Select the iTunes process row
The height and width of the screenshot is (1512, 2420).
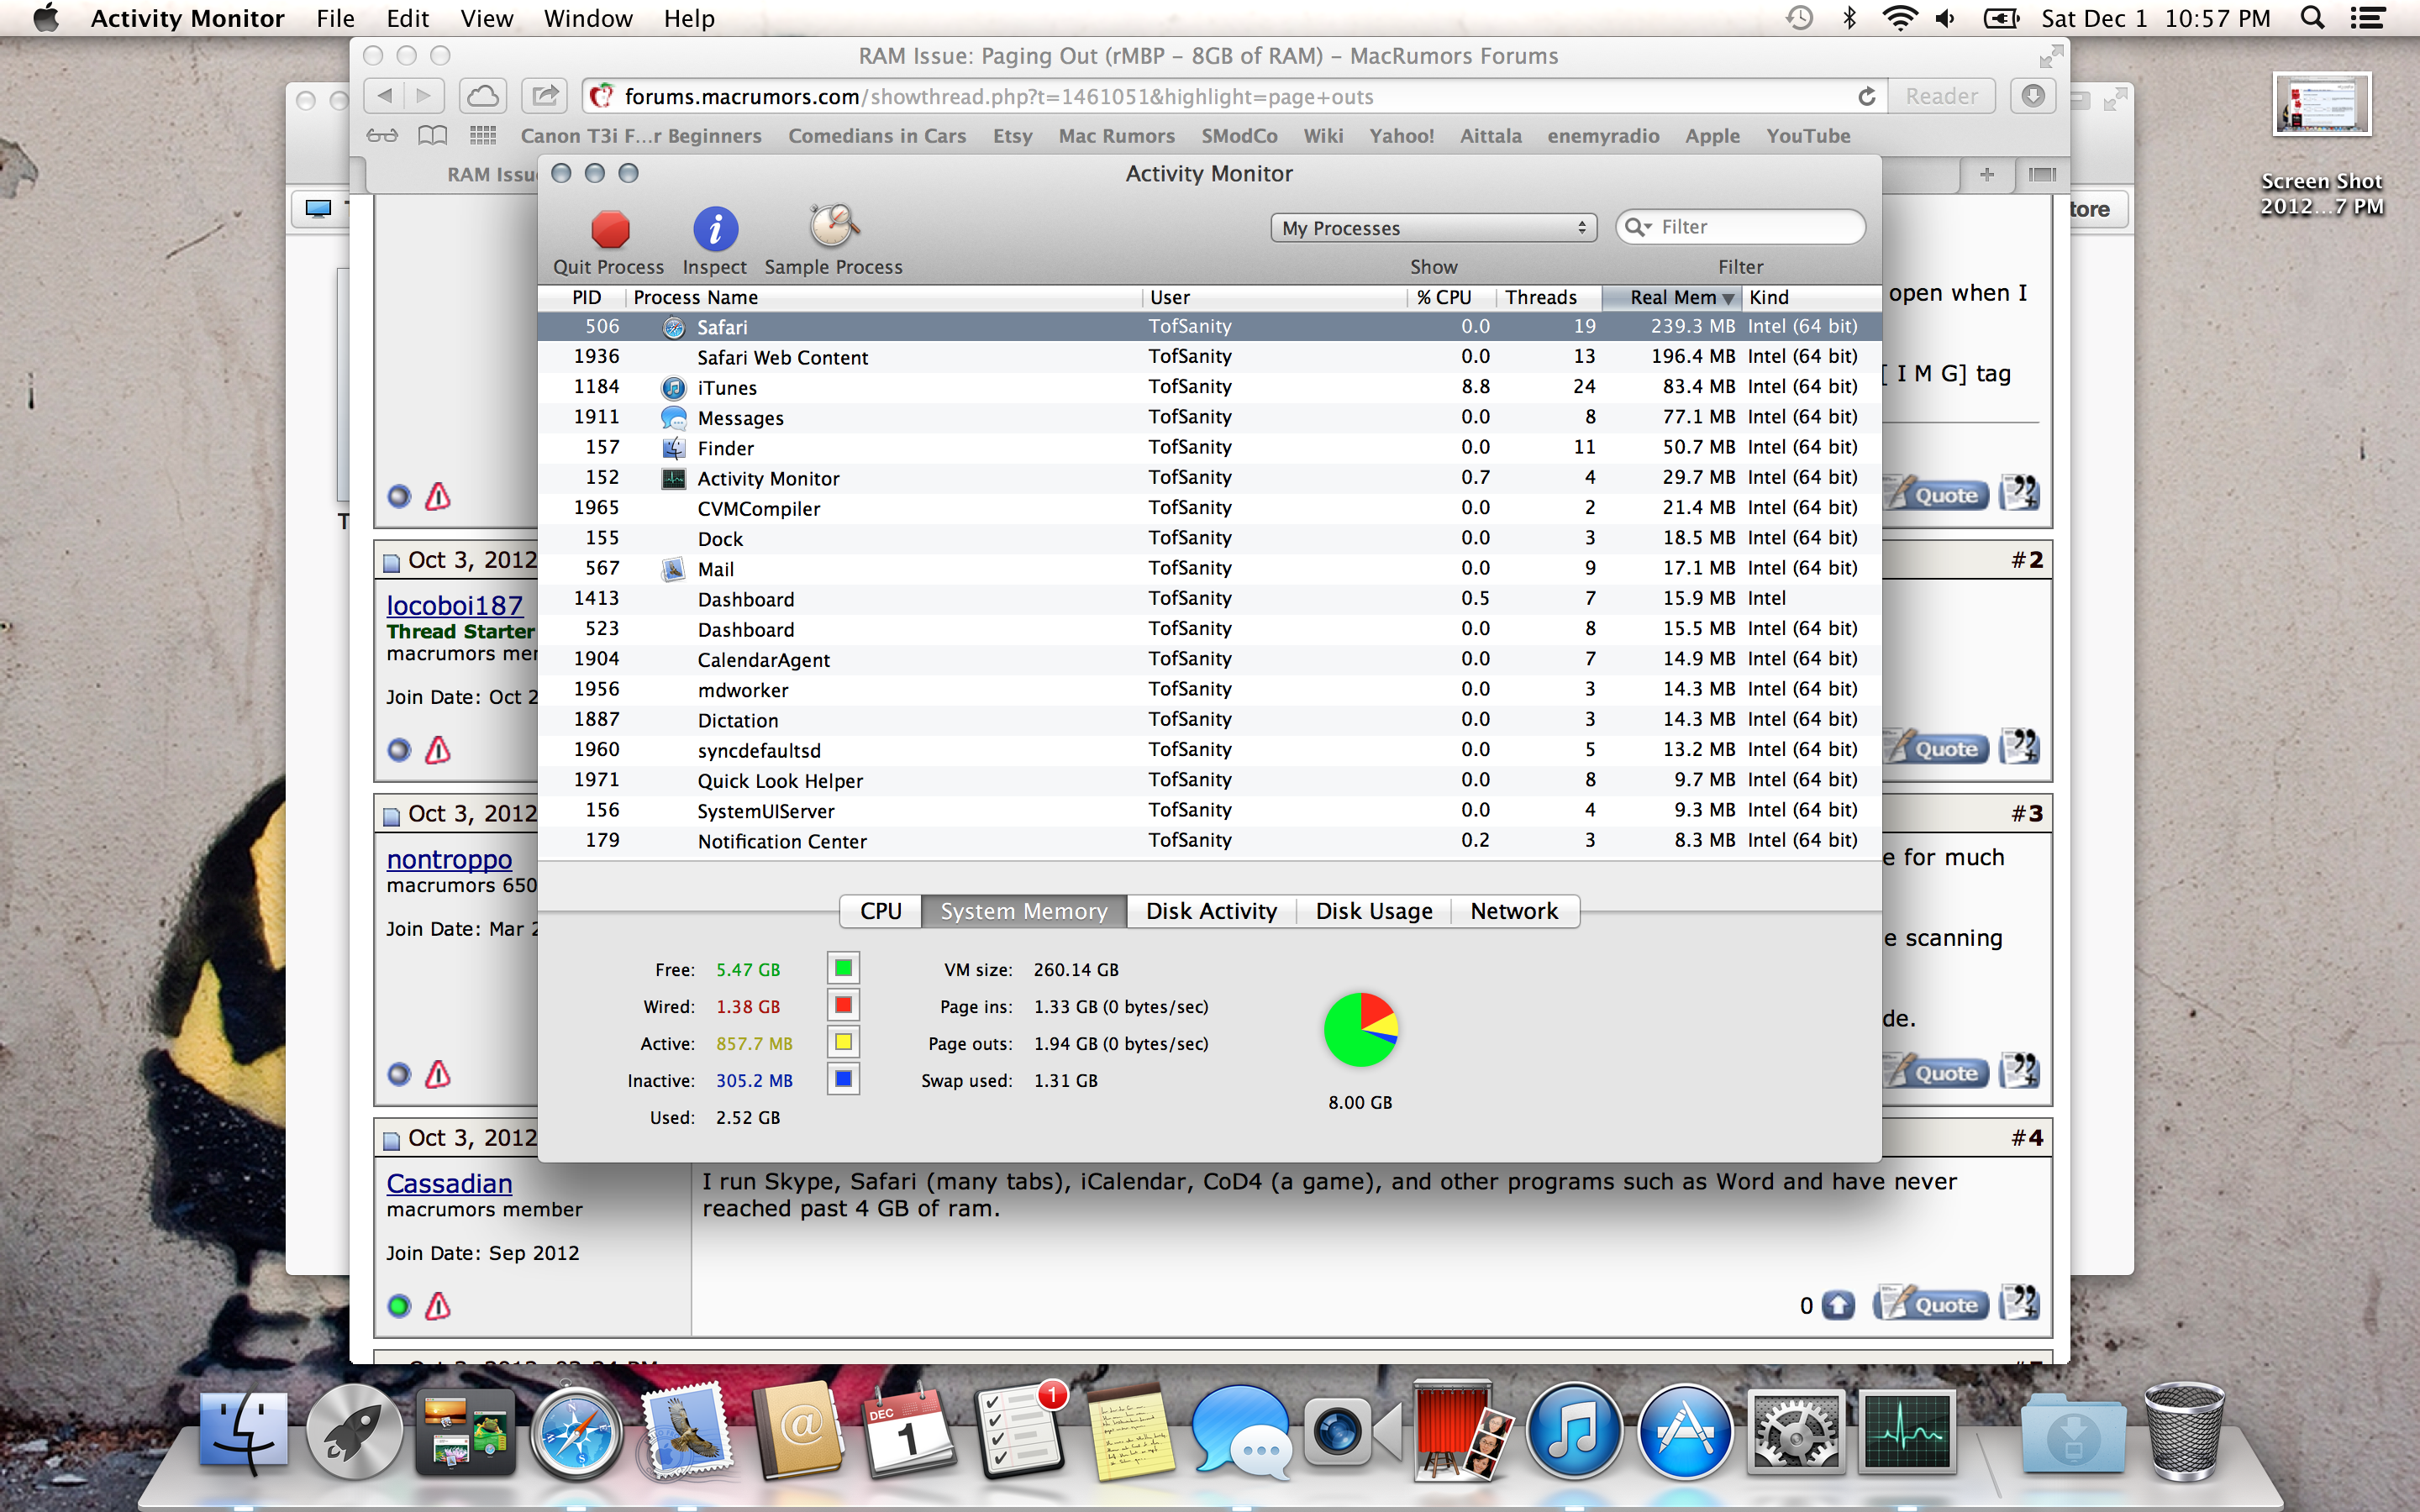1209,387
